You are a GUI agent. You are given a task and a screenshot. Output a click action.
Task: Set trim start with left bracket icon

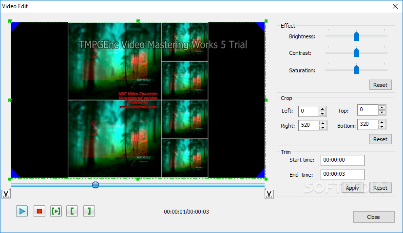click(72, 211)
